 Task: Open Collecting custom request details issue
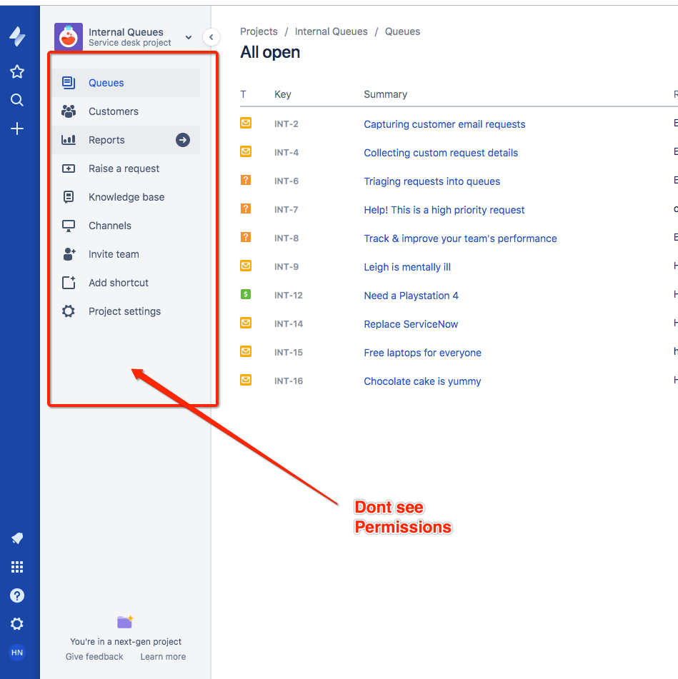[441, 153]
